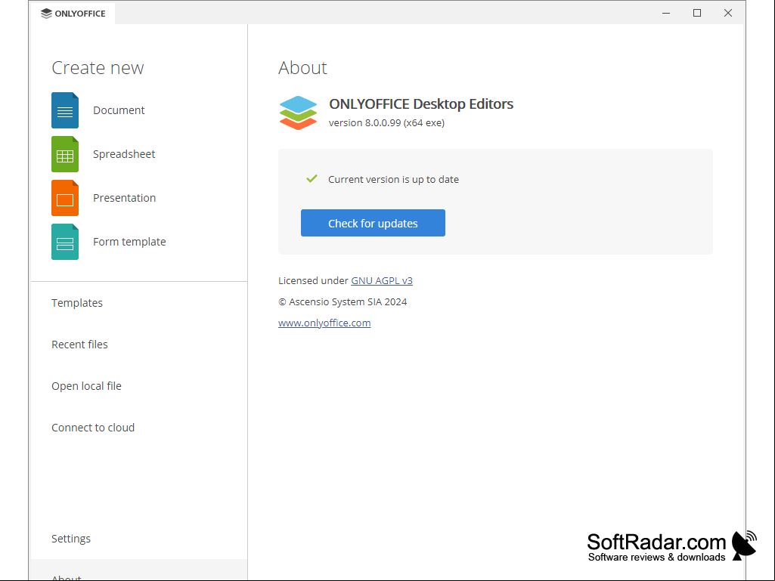The height and width of the screenshot is (581, 775).
Task: Create a new Form template
Action: (129, 242)
